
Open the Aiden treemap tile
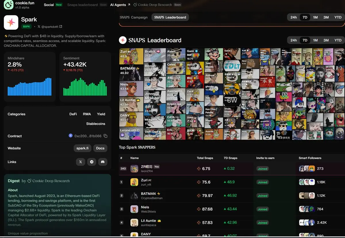pyautogui.click(x=176, y=55)
